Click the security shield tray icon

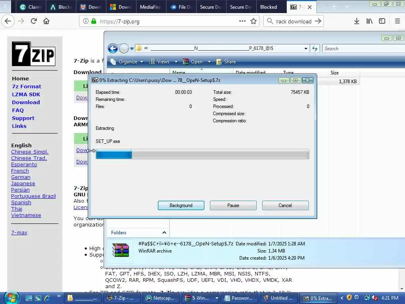click(x=349, y=298)
